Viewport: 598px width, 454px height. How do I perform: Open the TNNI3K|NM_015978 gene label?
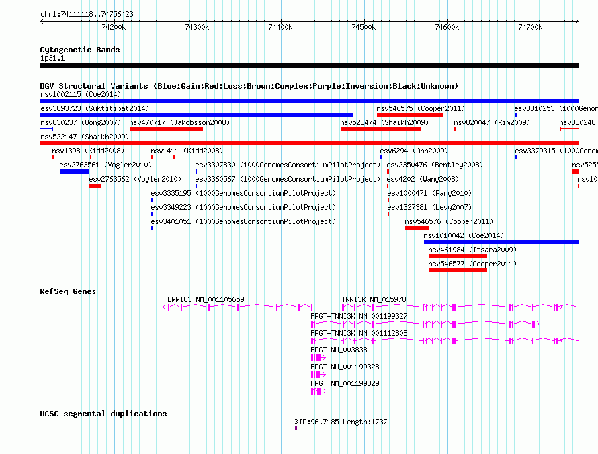tap(374, 300)
